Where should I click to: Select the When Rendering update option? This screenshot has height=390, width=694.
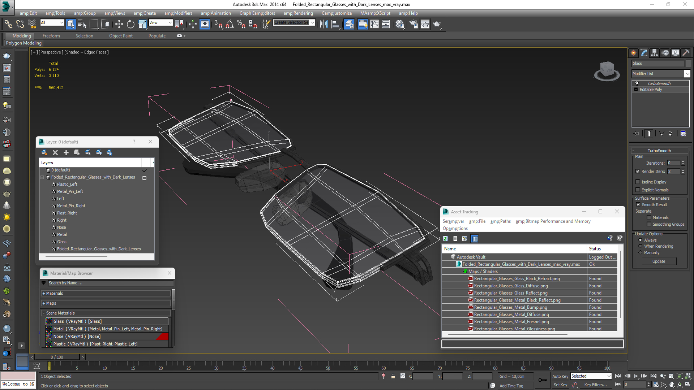click(640, 246)
